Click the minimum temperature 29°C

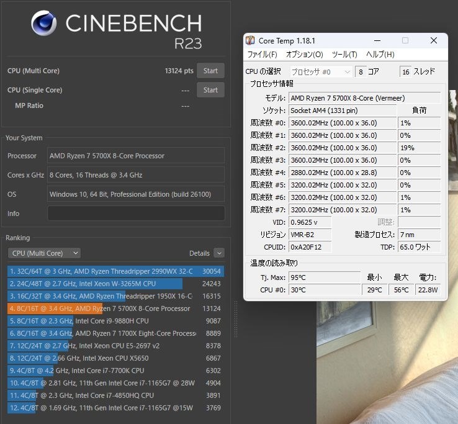tap(374, 290)
